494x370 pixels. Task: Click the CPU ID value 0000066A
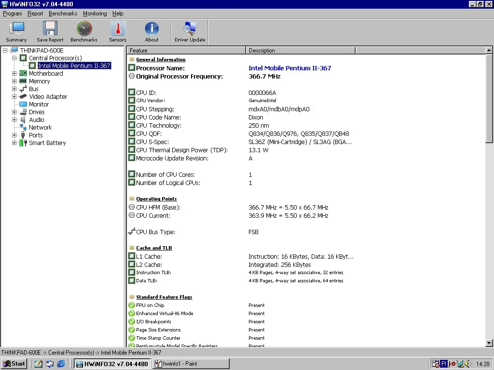pos(262,93)
